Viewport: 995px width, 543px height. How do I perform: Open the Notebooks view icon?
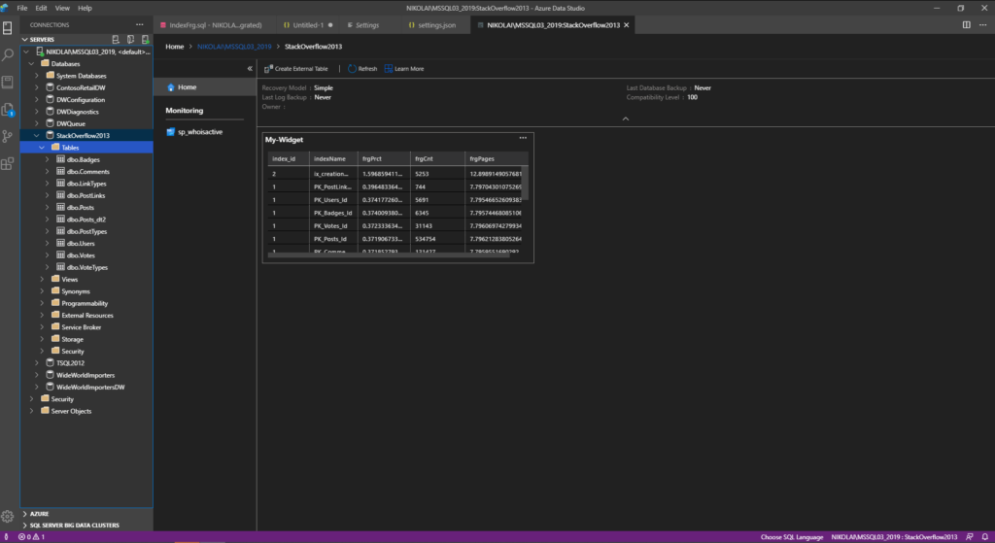pyautogui.click(x=8, y=83)
